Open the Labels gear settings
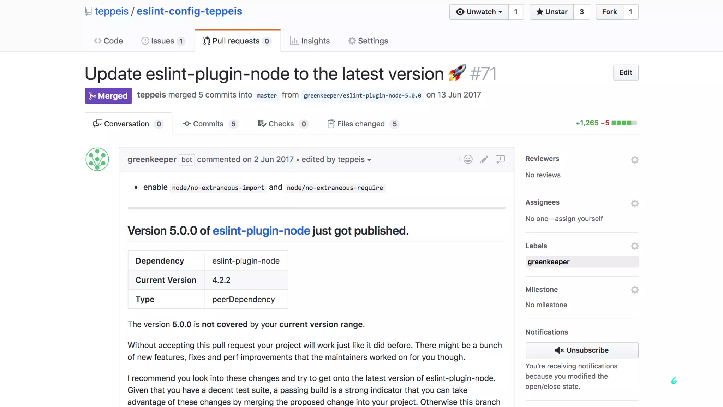This screenshot has height=407, width=723. tap(634, 246)
